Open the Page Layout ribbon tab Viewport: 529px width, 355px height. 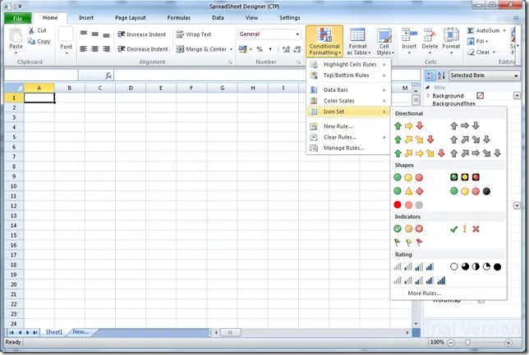click(x=130, y=16)
